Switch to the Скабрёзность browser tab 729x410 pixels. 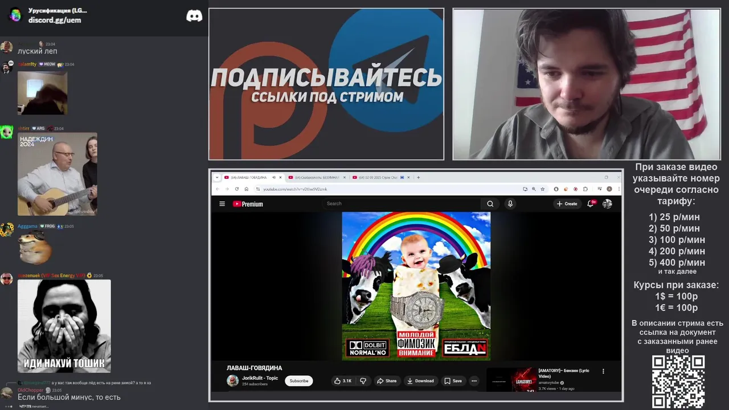(317, 177)
